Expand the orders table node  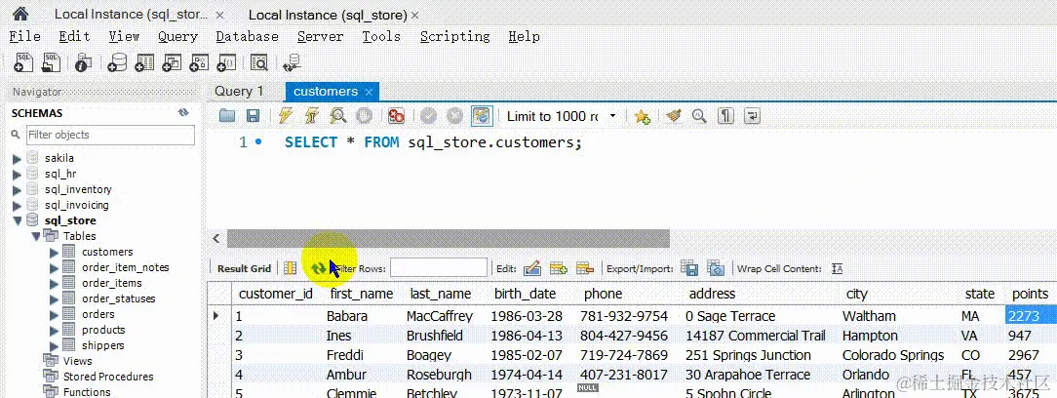pyautogui.click(x=54, y=314)
